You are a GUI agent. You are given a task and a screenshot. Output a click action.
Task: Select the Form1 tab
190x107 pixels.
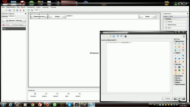[37, 10]
